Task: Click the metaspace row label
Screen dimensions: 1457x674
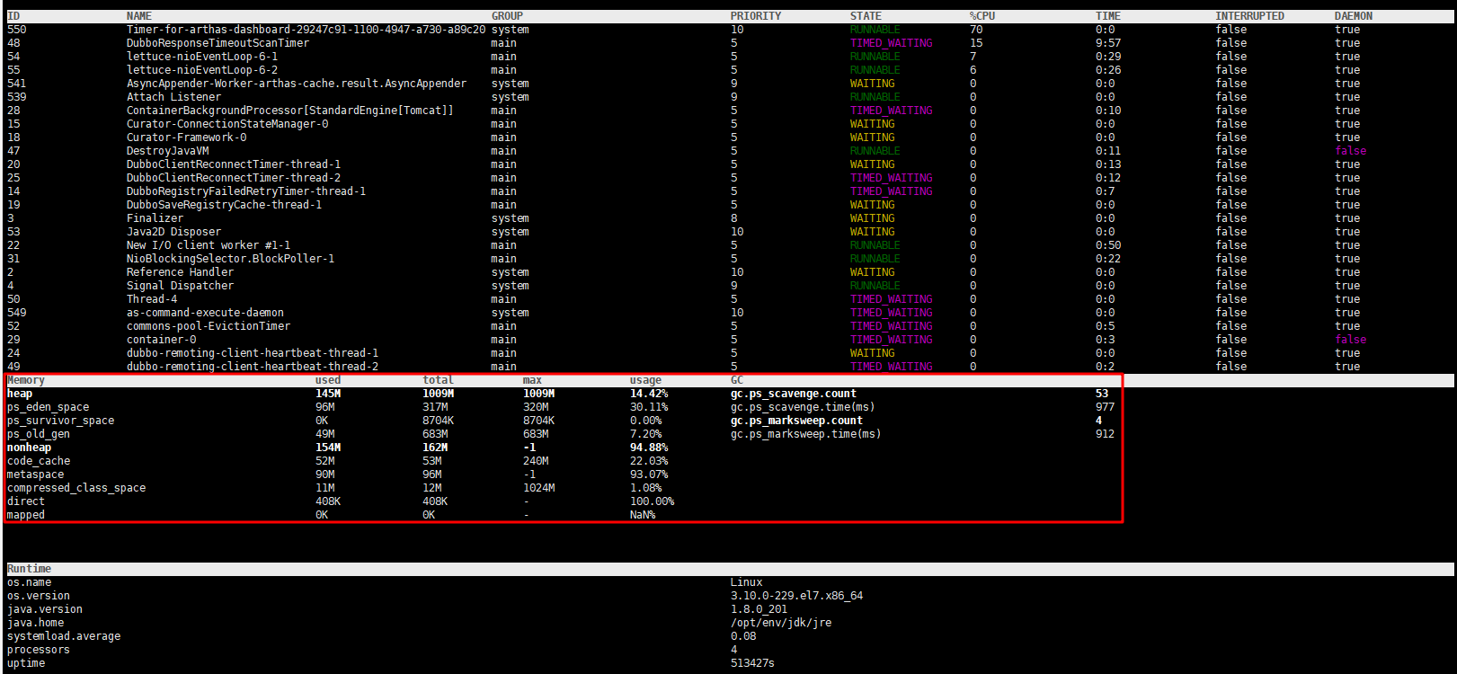Action: pos(36,474)
